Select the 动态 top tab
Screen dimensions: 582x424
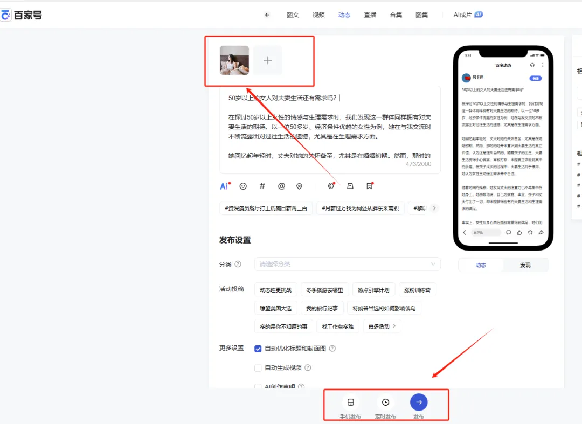(344, 15)
